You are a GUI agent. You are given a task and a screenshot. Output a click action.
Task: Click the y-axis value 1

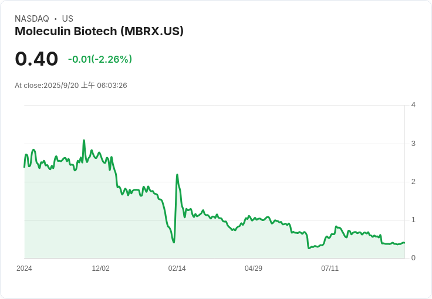tap(413, 220)
